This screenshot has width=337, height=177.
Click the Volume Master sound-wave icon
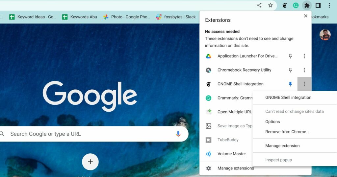[208, 154]
